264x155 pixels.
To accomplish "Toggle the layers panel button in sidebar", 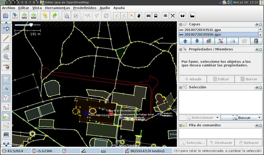I will click(6, 79).
